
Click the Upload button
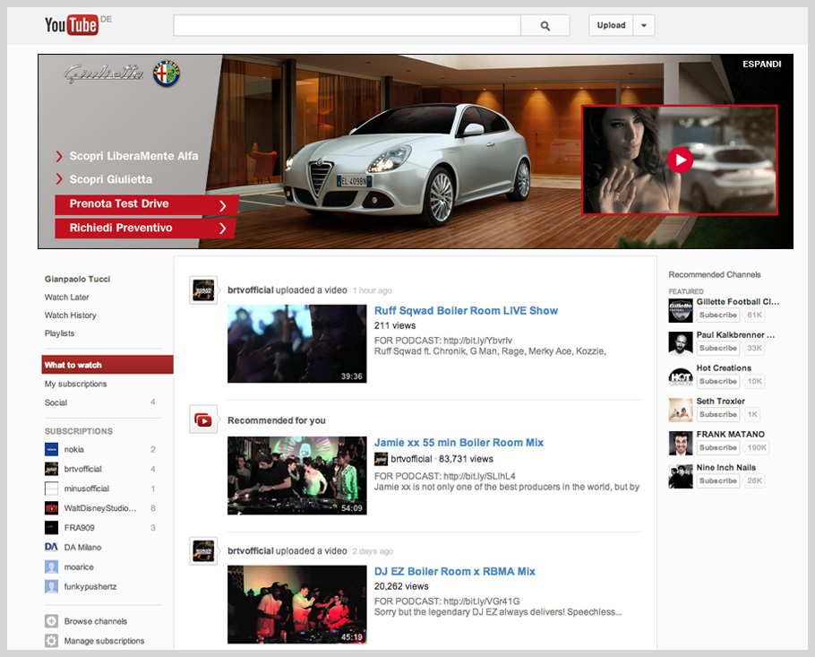click(611, 25)
